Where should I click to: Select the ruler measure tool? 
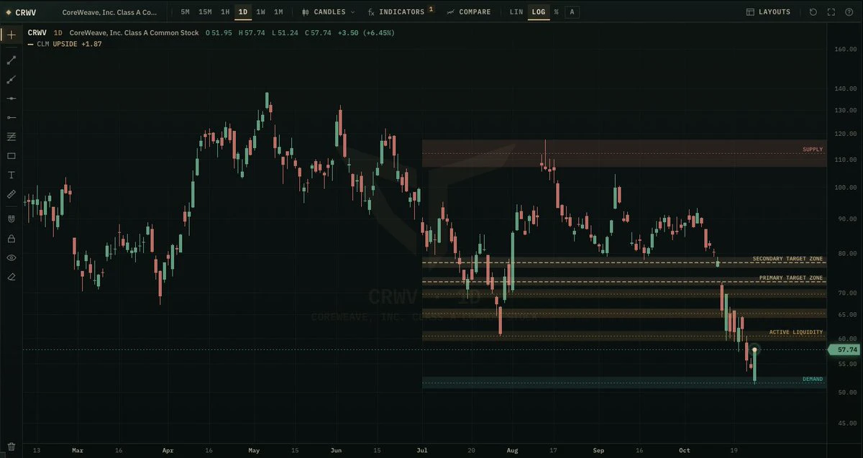point(11,194)
